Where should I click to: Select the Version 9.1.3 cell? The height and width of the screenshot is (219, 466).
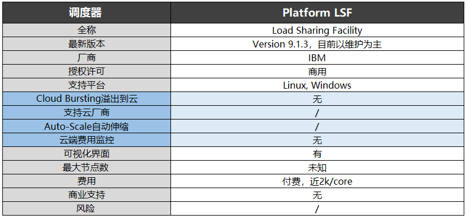(317, 44)
